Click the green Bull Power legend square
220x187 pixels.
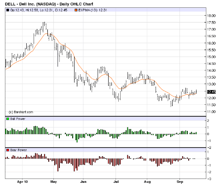point(8,119)
